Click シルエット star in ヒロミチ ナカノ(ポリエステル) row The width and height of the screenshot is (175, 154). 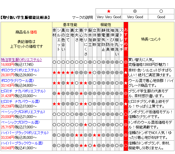(59, 94)
